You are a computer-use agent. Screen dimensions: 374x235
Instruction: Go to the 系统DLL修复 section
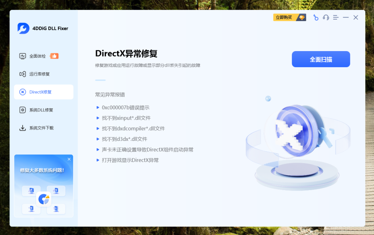pyautogui.click(x=44, y=110)
